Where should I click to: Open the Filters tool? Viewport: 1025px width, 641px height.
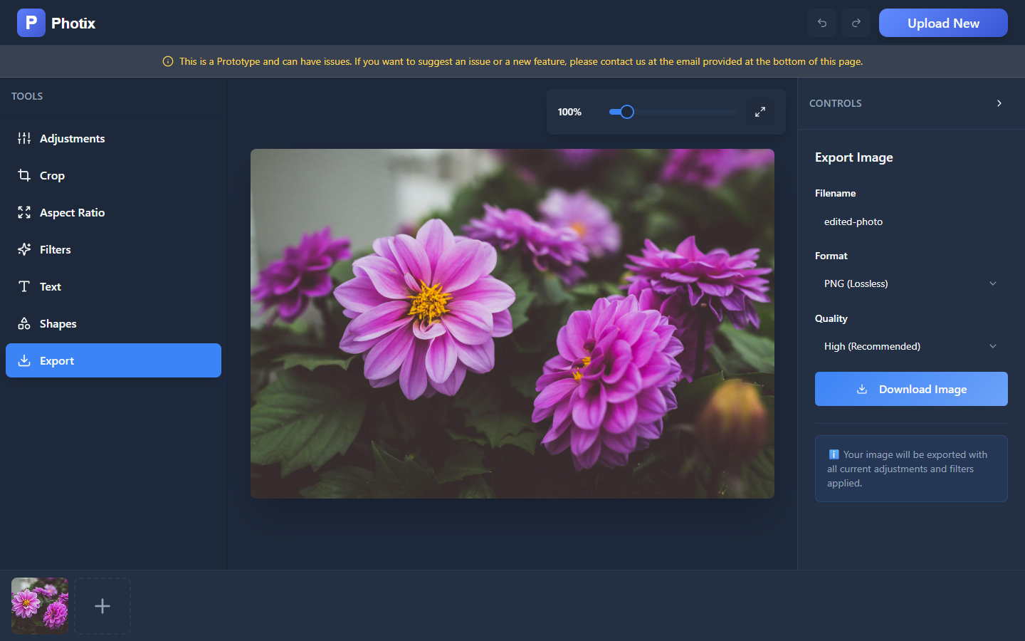[x=57, y=249]
